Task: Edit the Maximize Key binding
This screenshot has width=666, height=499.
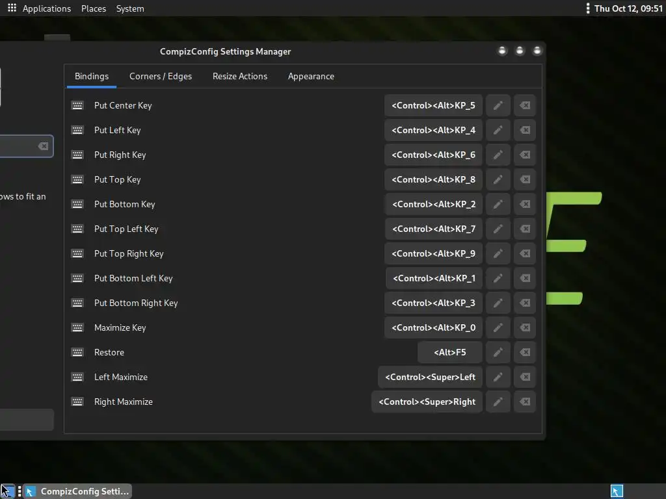Action: pos(498,327)
